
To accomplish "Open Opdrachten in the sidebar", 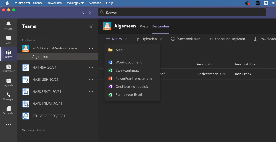I will 8,68.
